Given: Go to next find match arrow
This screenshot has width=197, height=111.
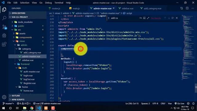Looking at the screenshot, I should 169,18.
